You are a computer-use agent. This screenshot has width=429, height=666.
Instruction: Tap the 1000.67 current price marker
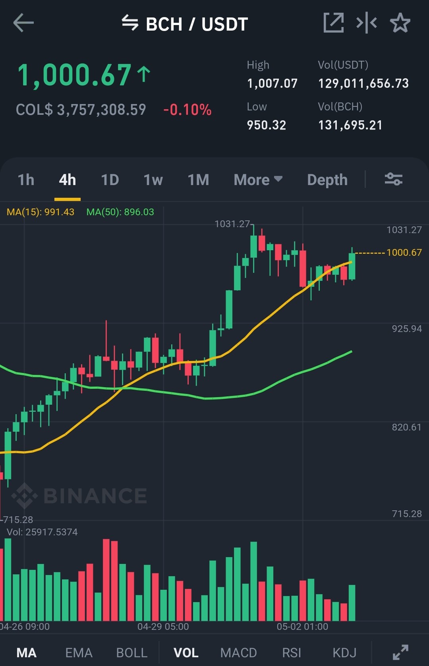pos(404,252)
